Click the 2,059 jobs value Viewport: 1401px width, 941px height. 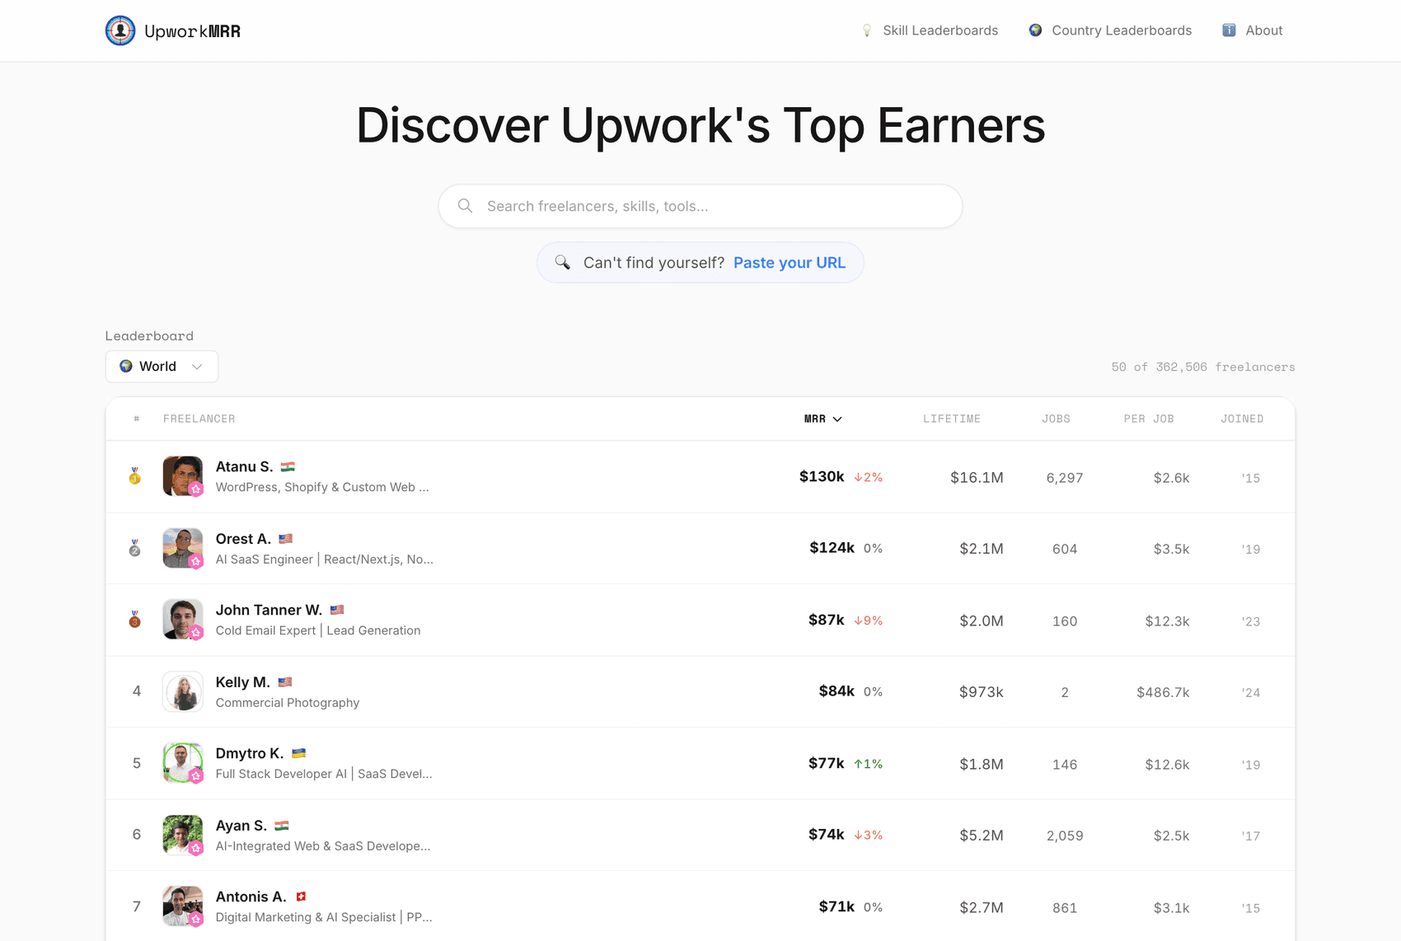coord(1065,836)
